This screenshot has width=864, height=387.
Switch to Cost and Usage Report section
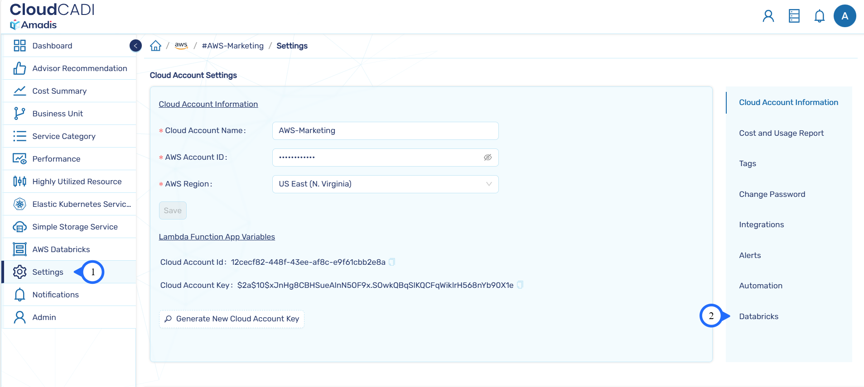[782, 133]
